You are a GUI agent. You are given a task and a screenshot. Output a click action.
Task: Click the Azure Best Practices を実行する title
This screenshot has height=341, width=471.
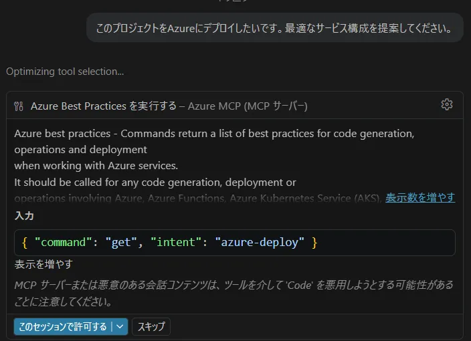coord(103,106)
